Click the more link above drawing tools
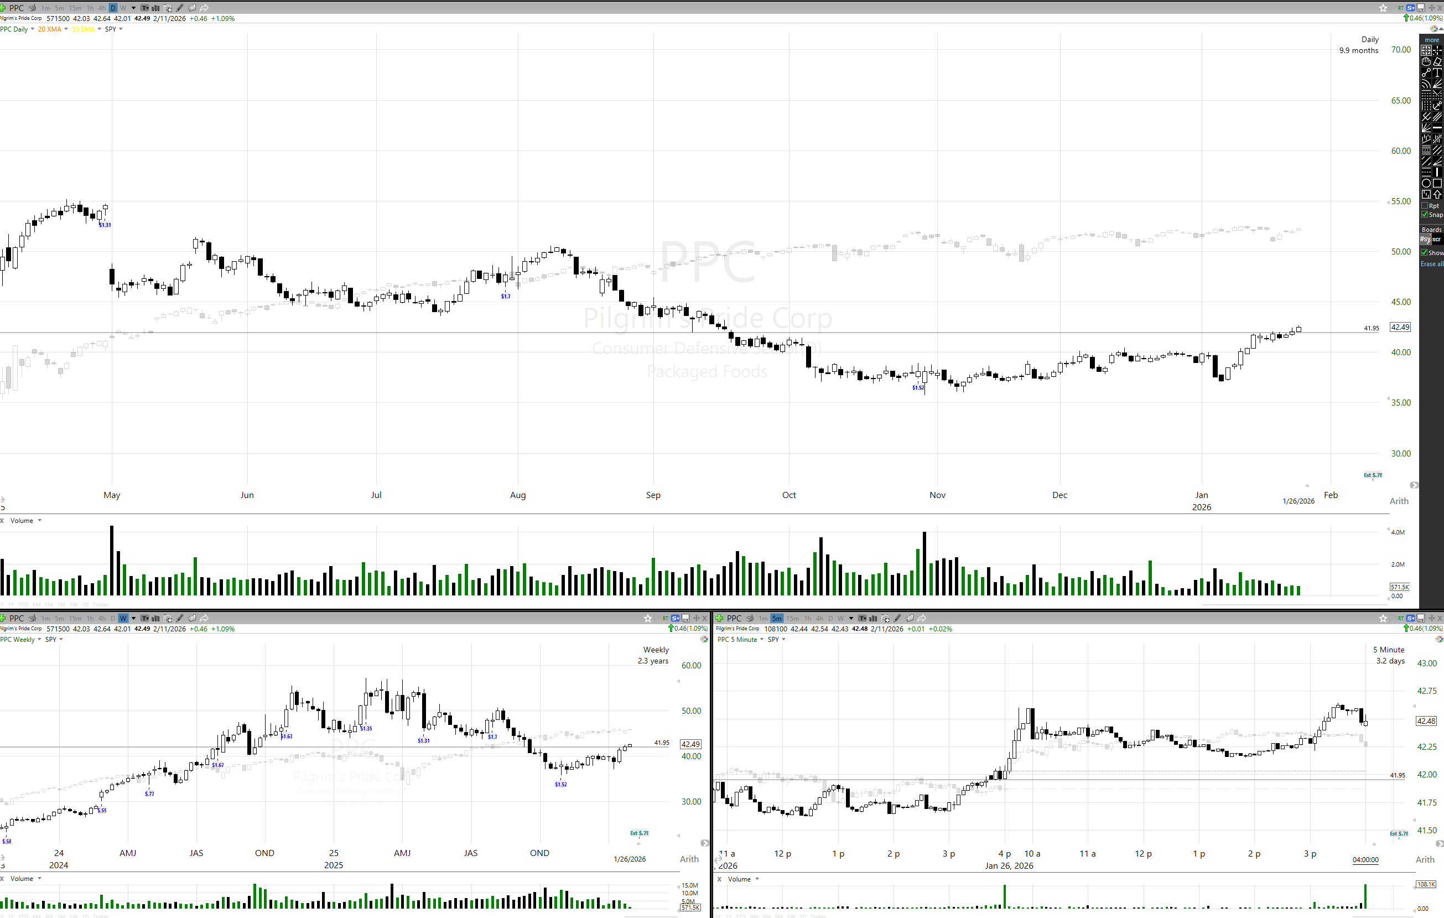The height and width of the screenshot is (918, 1444). pyautogui.click(x=1432, y=40)
